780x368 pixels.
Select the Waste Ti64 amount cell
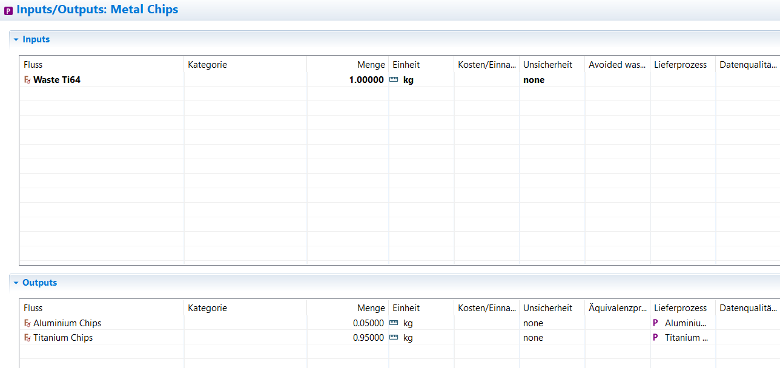tap(366, 80)
